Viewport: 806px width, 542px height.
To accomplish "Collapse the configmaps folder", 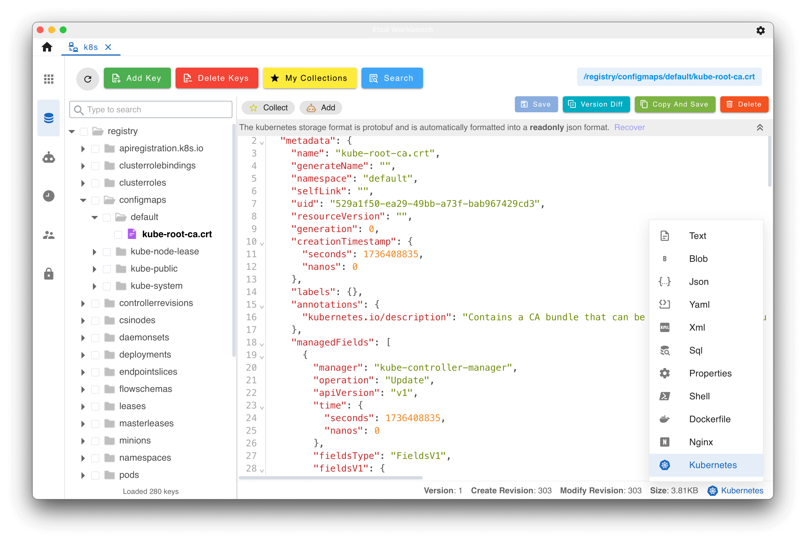I will coord(83,200).
